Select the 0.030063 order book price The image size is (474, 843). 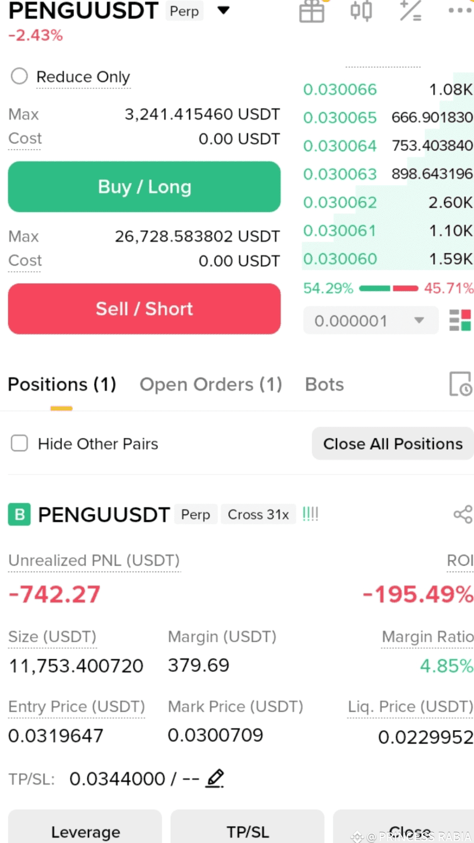pos(340,174)
